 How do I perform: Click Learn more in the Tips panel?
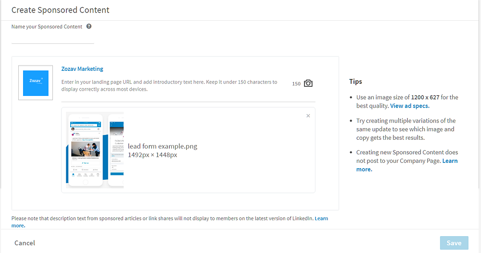click(450, 161)
